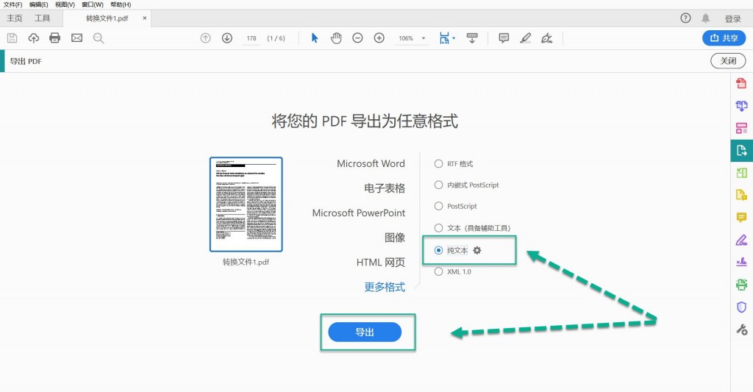Open the 编辑(E) menu
Screen dimensions: 753x392
[x=38, y=4]
